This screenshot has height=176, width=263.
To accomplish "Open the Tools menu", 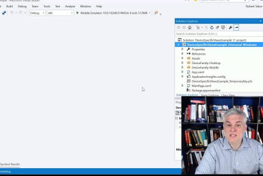I will pos(47,6).
